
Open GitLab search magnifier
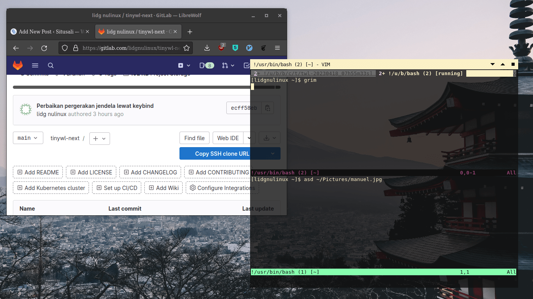51,65
